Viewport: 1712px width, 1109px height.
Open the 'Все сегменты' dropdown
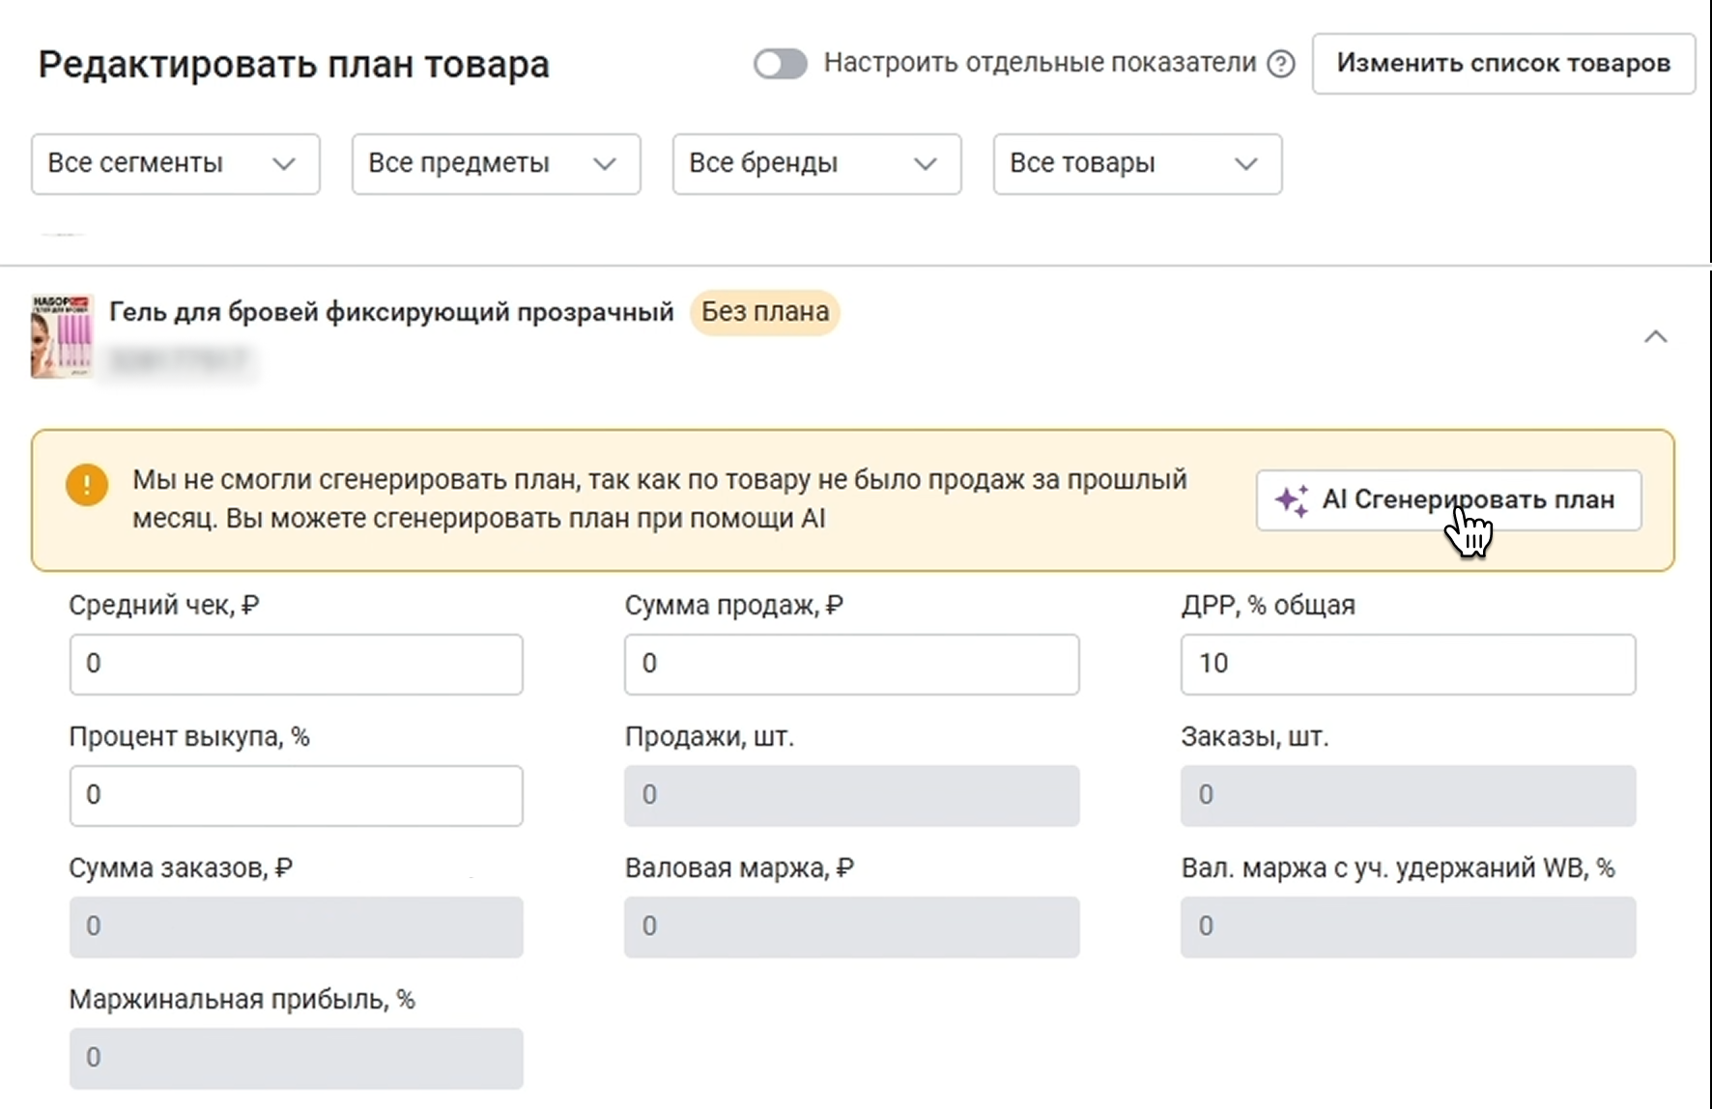(x=175, y=164)
